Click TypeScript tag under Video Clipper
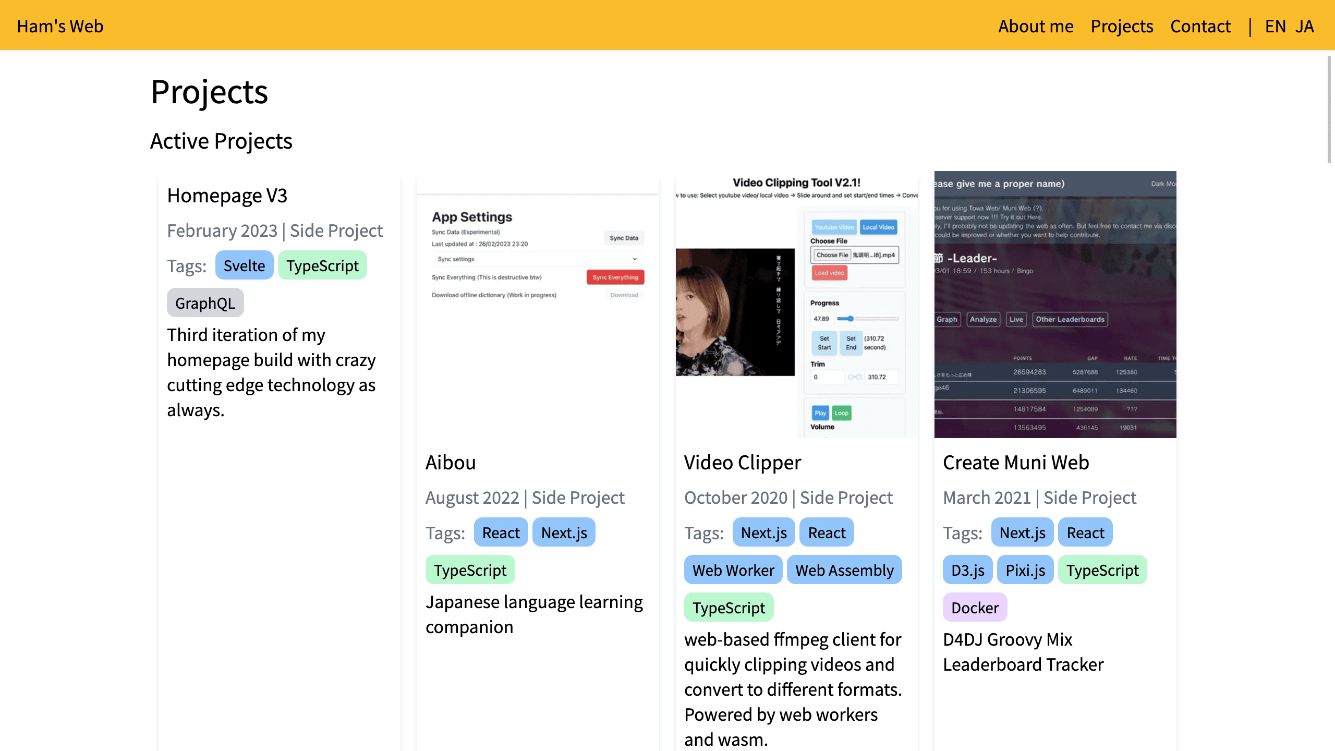 [x=729, y=608]
